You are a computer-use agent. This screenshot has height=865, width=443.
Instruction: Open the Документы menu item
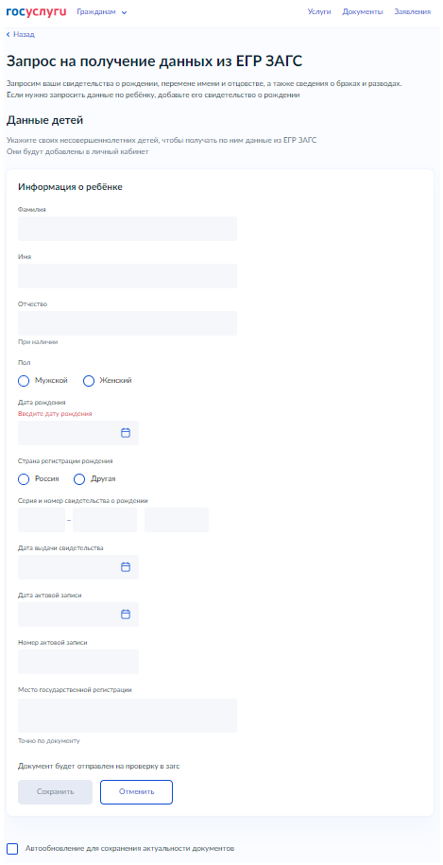pos(363,11)
